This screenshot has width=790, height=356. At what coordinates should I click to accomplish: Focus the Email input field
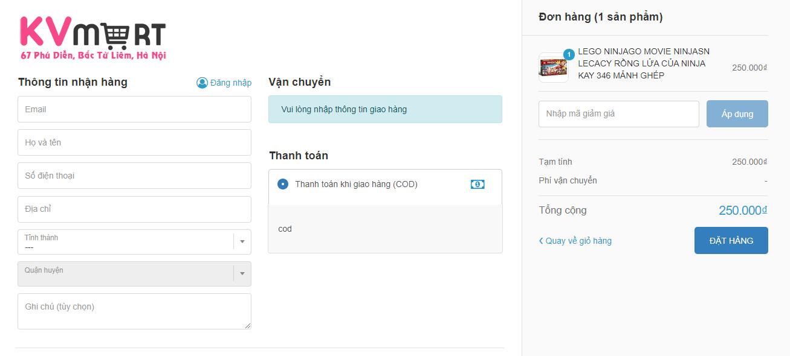[x=134, y=109]
